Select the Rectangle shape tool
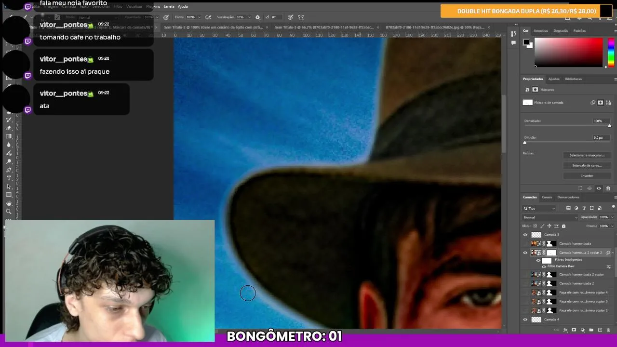The image size is (617, 347). pyautogui.click(x=9, y=195)
